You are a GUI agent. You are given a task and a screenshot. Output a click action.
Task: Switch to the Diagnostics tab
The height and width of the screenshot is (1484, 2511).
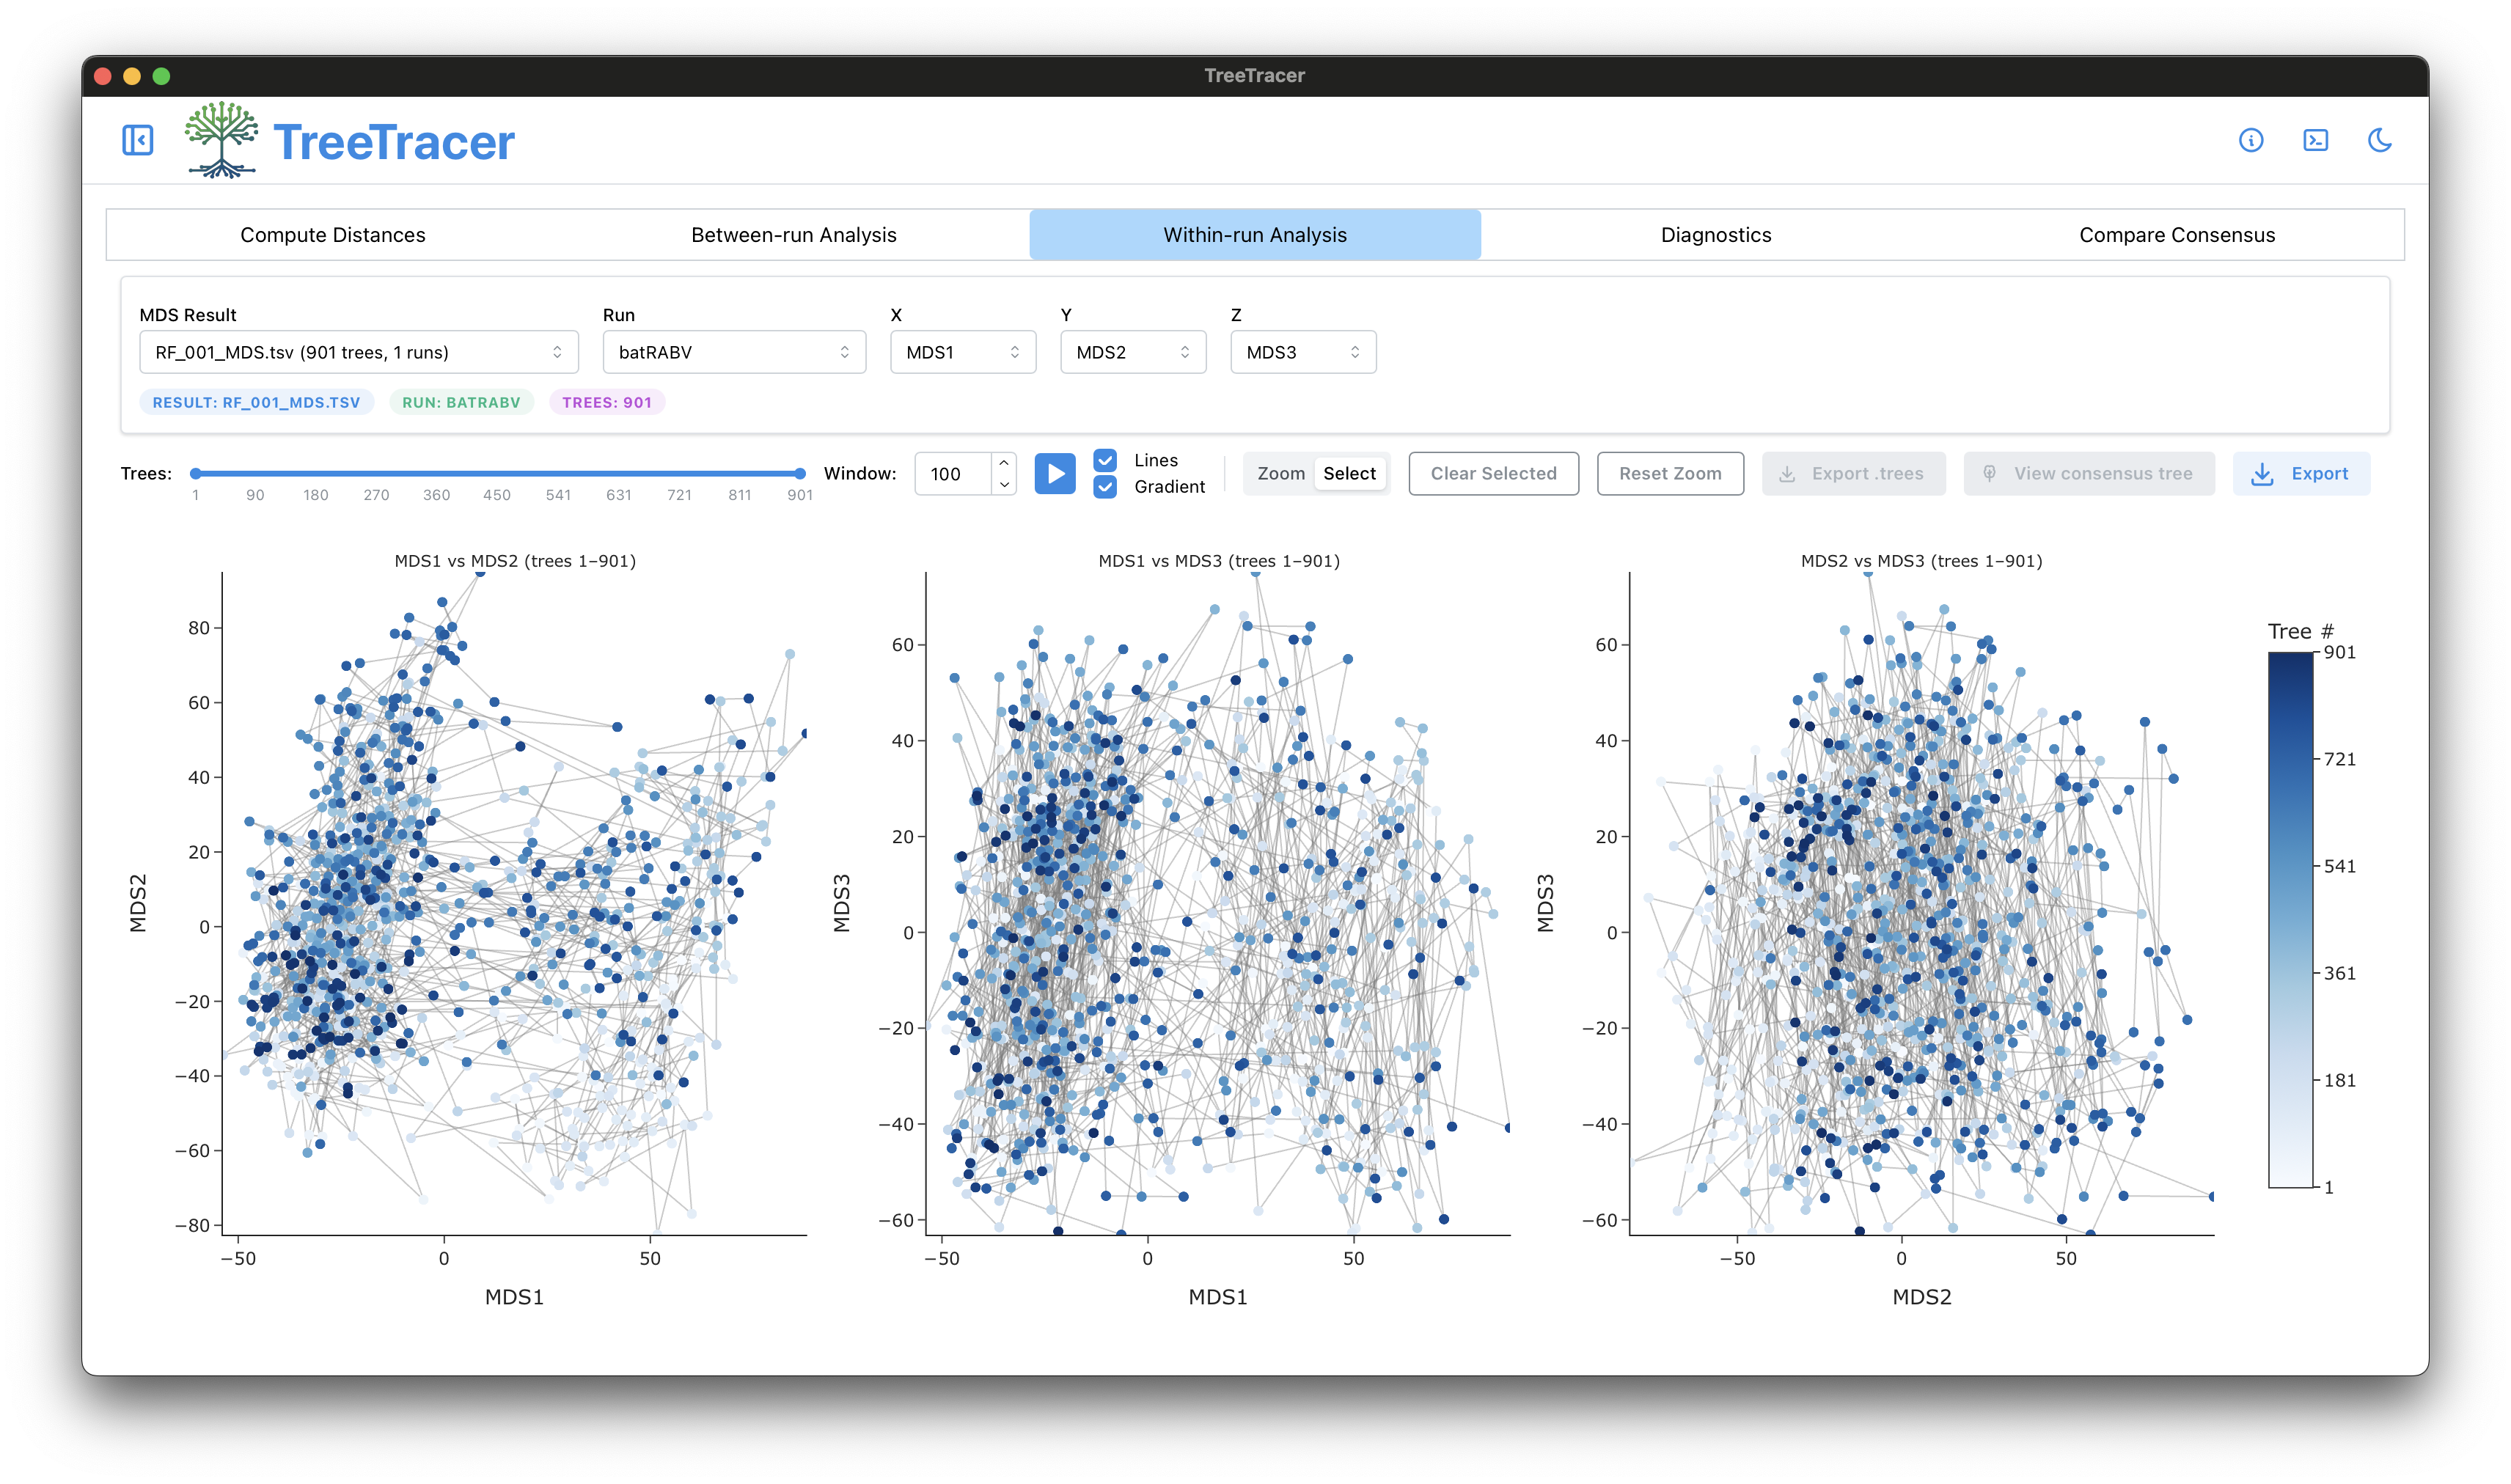click(x=1715, y=235)
